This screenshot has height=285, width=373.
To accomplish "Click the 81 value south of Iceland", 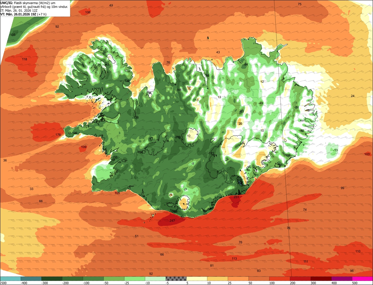I will coord(212,266).
